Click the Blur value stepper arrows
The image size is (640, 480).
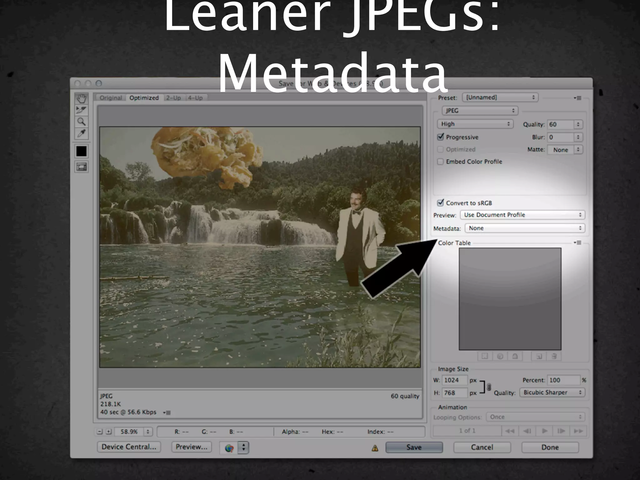point(578,137)
